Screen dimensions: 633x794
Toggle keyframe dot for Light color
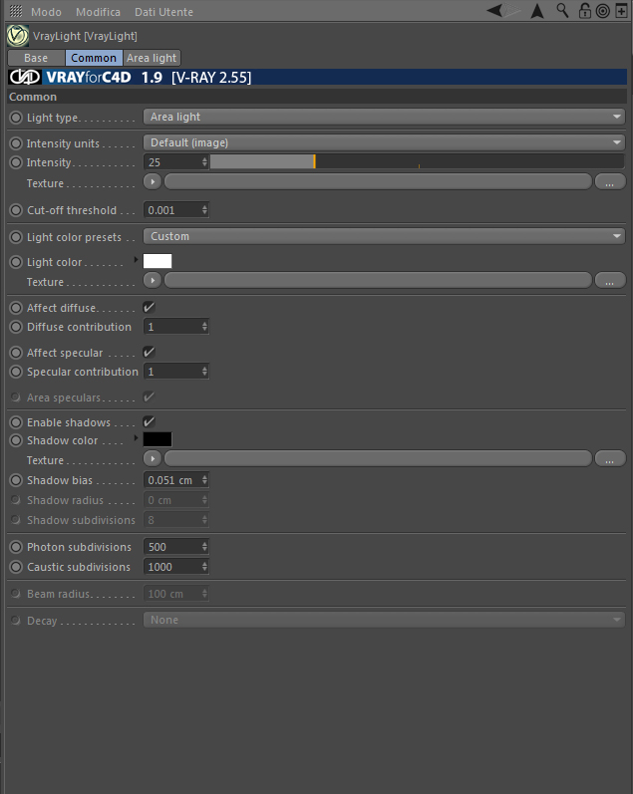pyautogui.click(x=16, y=262)
